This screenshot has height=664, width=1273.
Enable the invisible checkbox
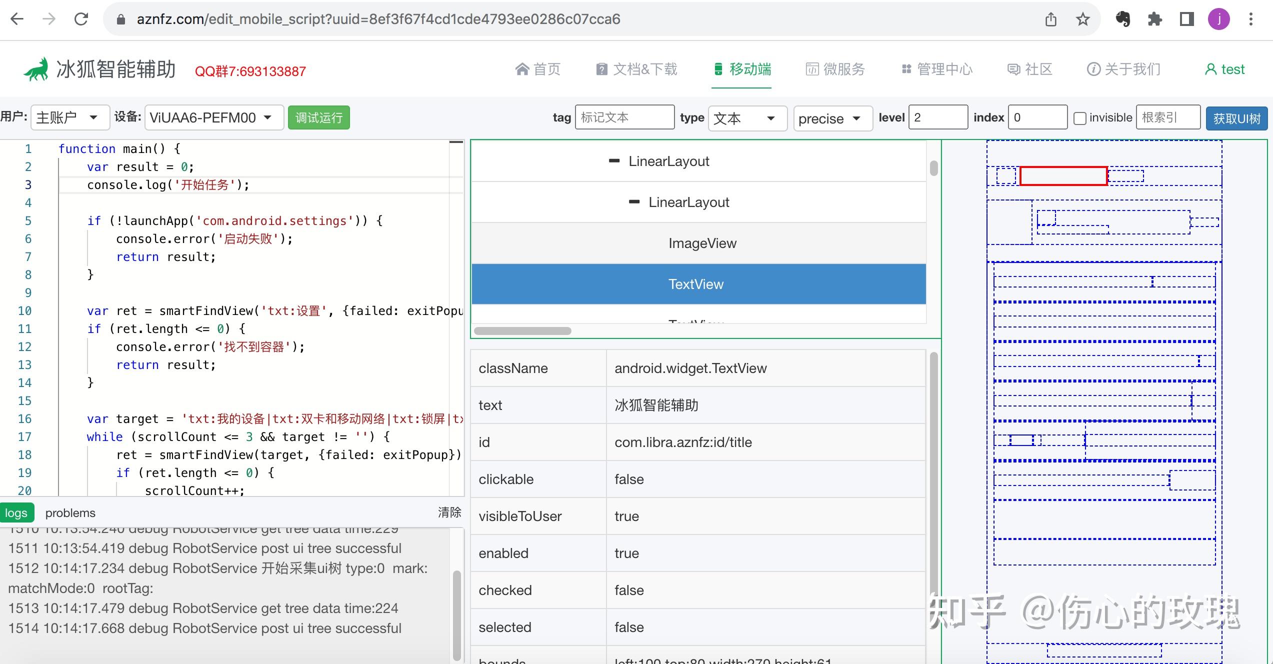1080,117
